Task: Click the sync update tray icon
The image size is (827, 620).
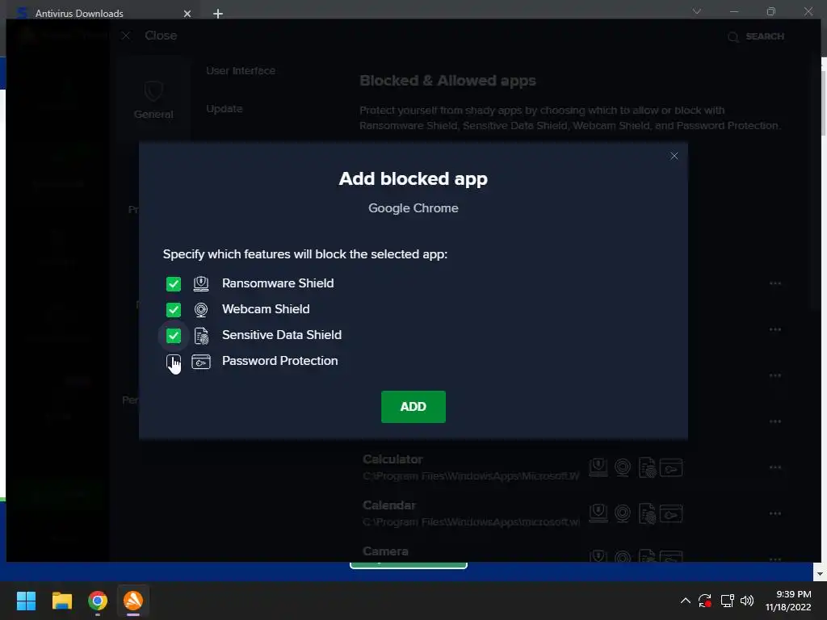Action: pyautogui.click(x=705, y=601)
